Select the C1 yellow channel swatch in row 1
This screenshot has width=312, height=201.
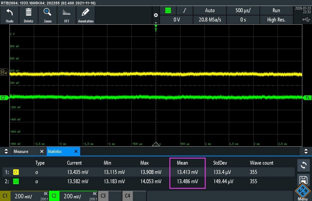(16, 172)
